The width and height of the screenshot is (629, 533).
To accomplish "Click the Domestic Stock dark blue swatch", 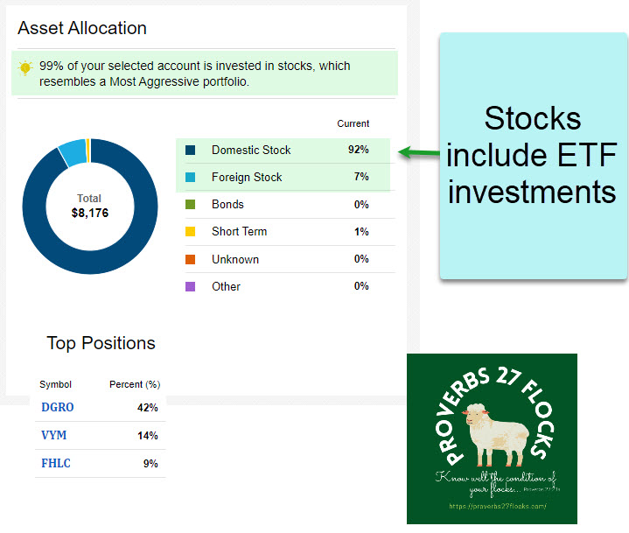I will [191, 151].
